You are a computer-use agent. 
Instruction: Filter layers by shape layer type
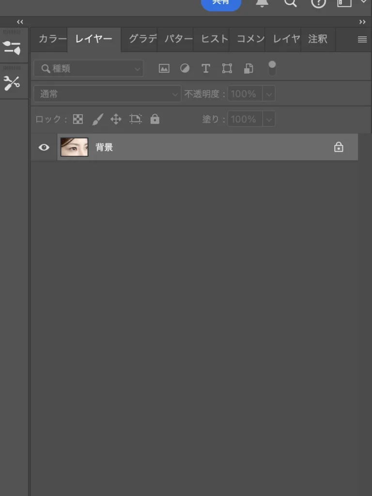227,69
